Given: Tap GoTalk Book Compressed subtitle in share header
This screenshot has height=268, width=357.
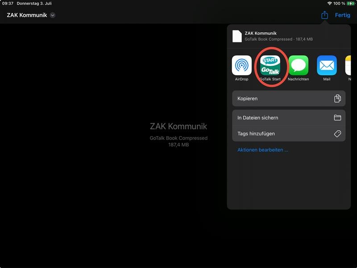Looking at the screenshot, I should tap(278, 39).
